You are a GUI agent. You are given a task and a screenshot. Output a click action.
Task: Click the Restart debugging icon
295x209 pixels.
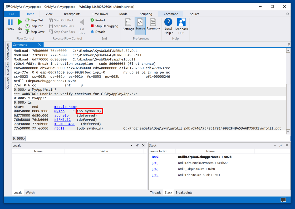tap(92, 20)
